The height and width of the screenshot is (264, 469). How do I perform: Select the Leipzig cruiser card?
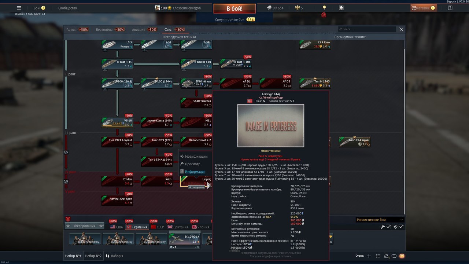click(x=196, y=181)
